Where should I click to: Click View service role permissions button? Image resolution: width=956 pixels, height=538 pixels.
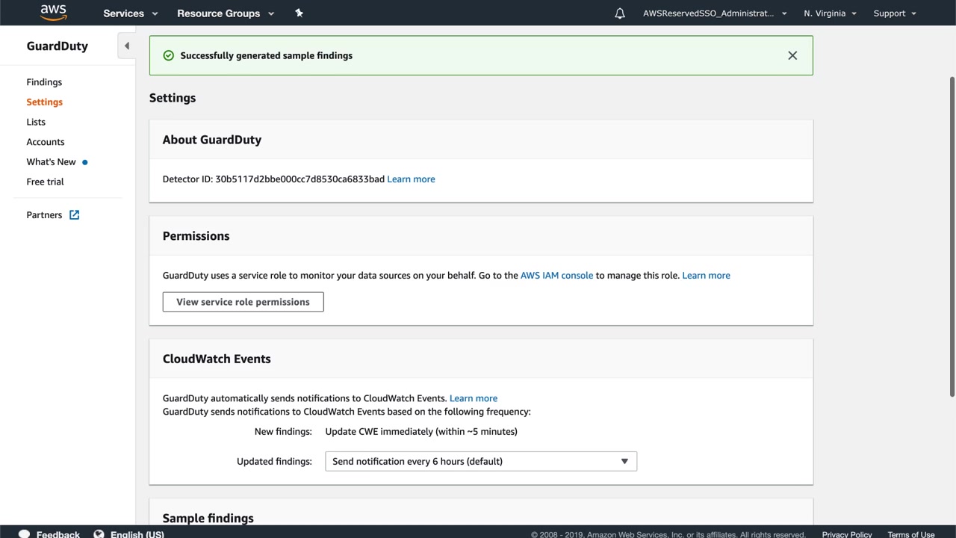point(243,302)
